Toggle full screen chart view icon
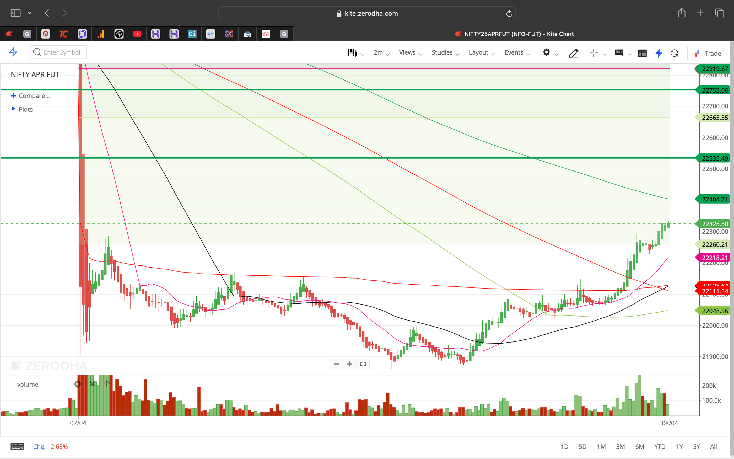The image size is (734, 459). point(363,364)
